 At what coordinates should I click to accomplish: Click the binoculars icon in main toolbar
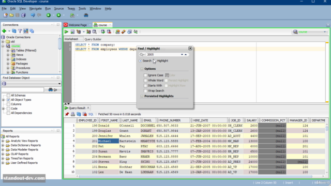[x=86, y=15]
